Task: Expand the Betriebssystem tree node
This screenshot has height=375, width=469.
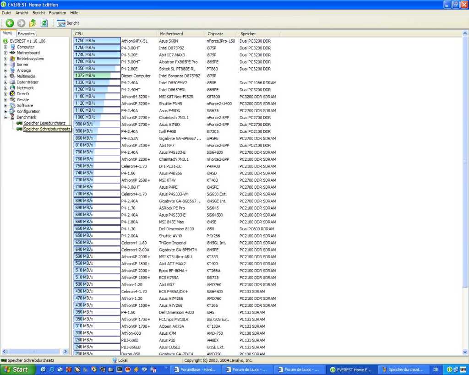Action: 5,59
